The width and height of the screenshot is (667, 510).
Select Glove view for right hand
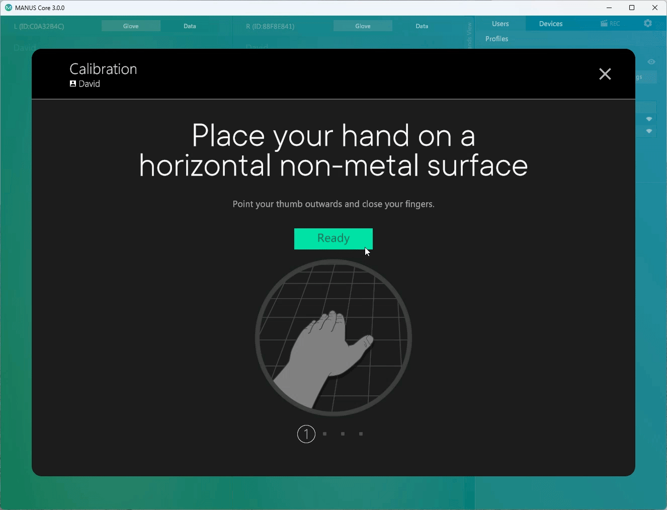click(363, 26)
